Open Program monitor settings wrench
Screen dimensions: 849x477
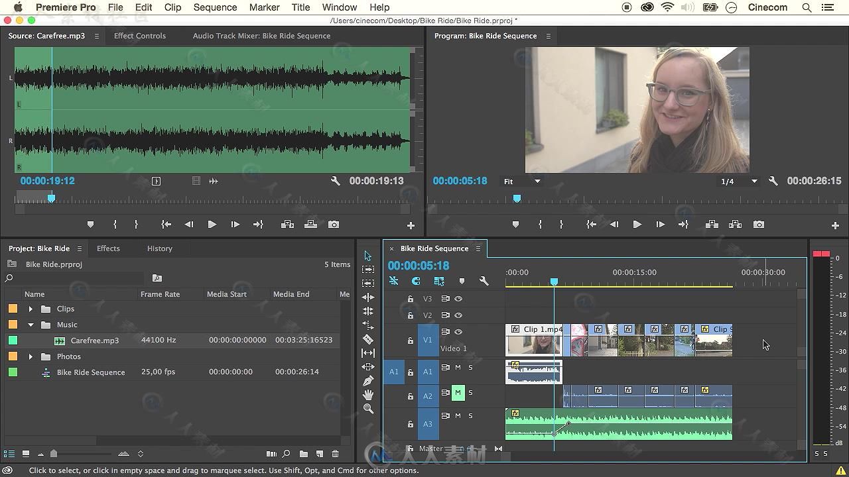pos(773,181)
